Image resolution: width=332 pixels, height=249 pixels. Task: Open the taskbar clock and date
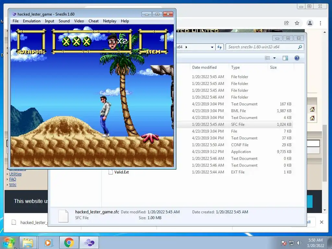click(315, 243)
